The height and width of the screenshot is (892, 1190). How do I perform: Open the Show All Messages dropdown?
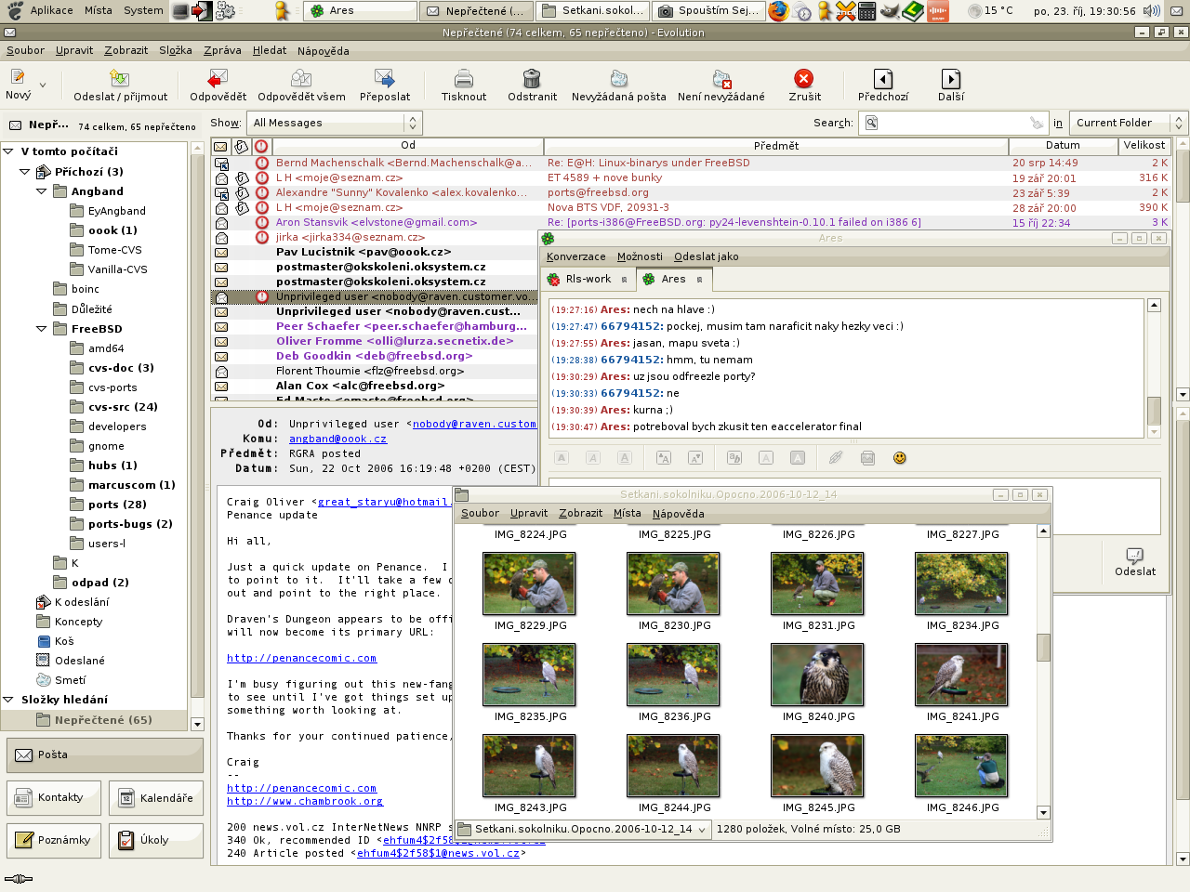(x=334, y=123)
